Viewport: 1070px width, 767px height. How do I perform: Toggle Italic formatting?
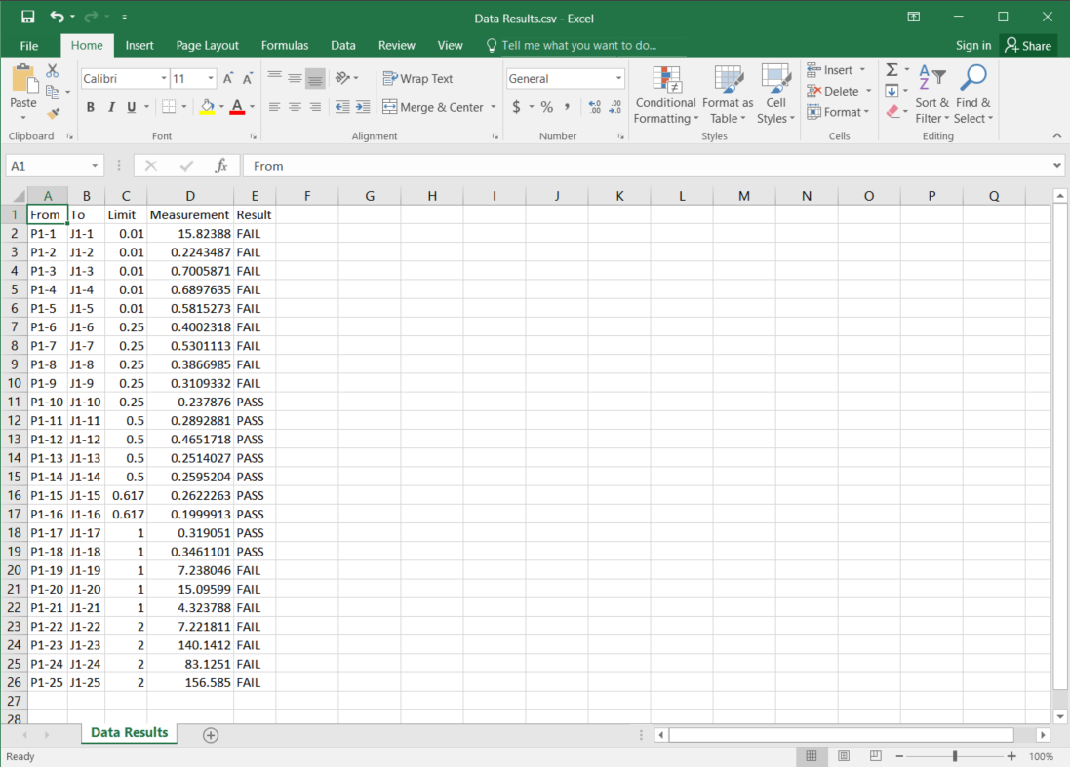(111, 107)
